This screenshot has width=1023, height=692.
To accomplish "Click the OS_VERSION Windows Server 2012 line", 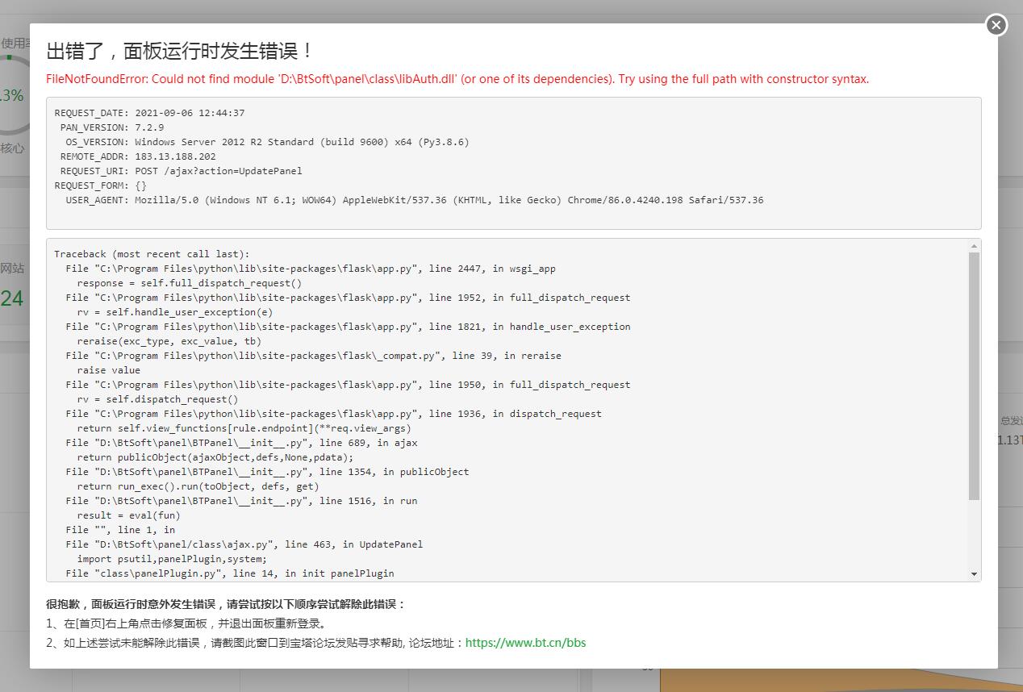I will (267, 142).
